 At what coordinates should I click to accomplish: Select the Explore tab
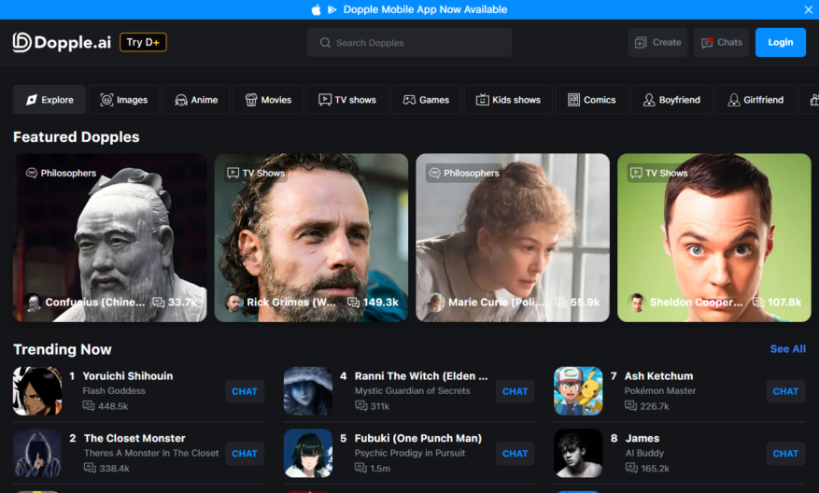pos(49,99)
